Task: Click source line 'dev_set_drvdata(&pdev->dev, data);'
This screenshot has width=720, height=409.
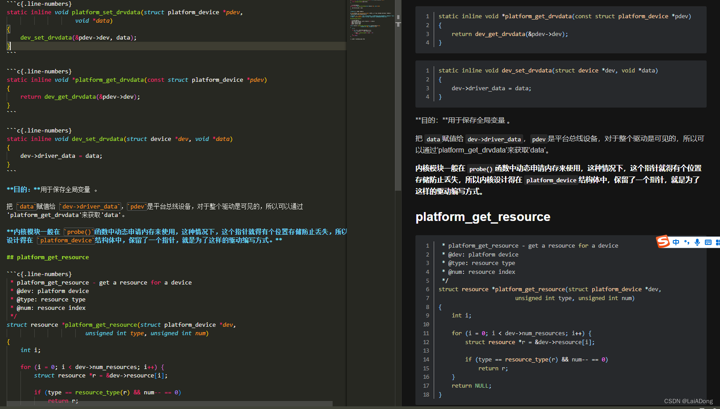Action: click(78, 38)
